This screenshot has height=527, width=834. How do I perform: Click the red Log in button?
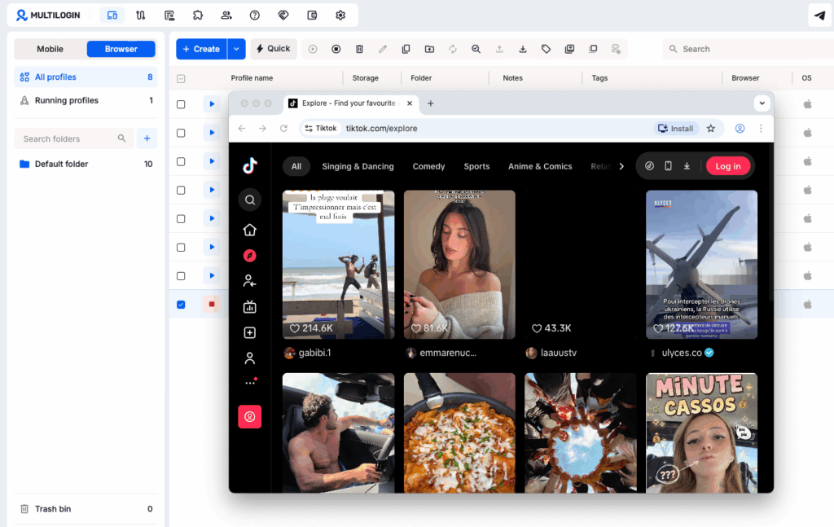(x=727, y=166)
